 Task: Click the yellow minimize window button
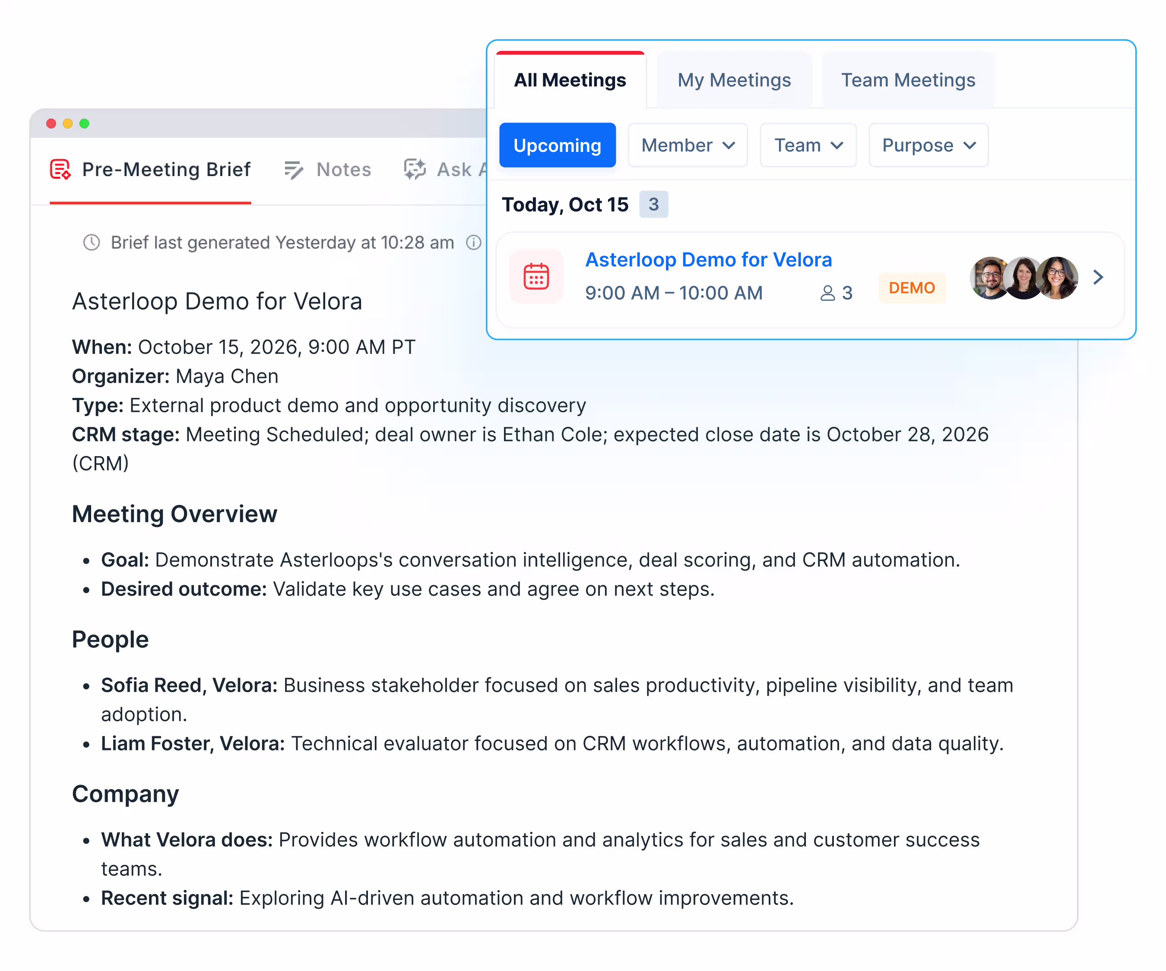click(68, 123)
